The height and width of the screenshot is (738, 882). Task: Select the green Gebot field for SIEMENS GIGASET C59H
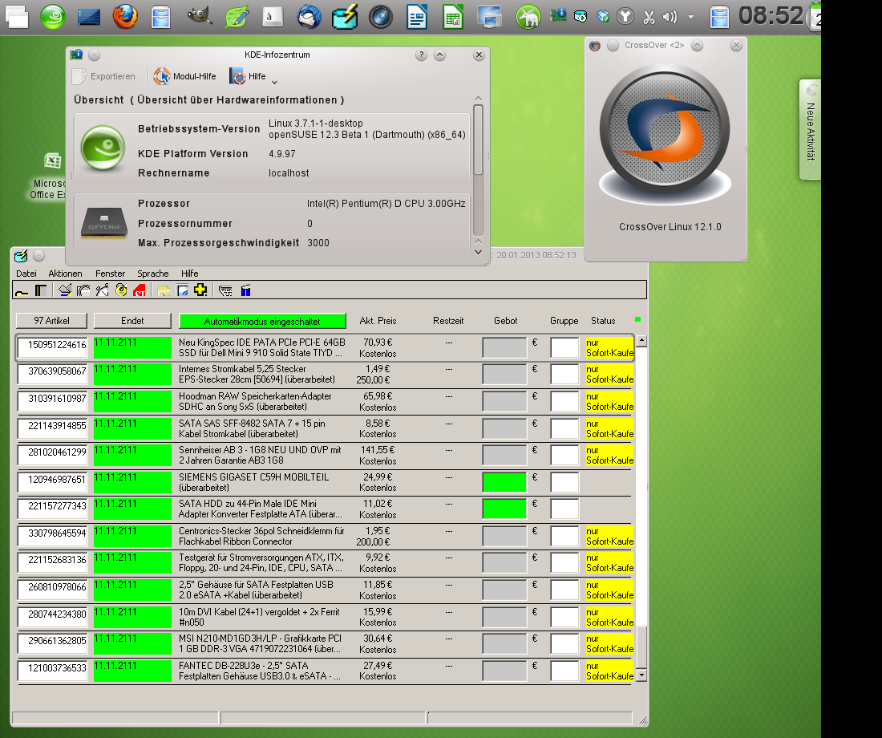point(504,482)
